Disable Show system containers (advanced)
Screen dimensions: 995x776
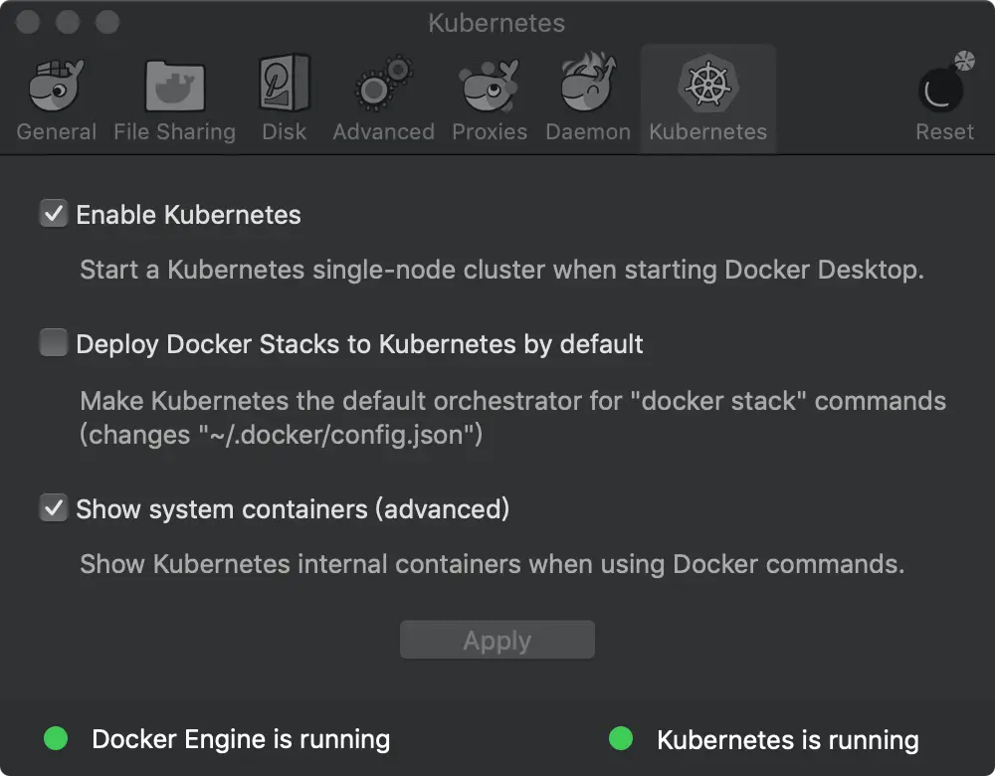(53, 508)
